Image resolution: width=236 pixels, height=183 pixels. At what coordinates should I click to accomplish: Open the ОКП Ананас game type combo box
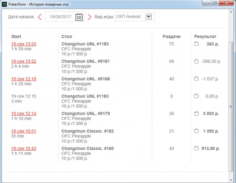point(135,17)
